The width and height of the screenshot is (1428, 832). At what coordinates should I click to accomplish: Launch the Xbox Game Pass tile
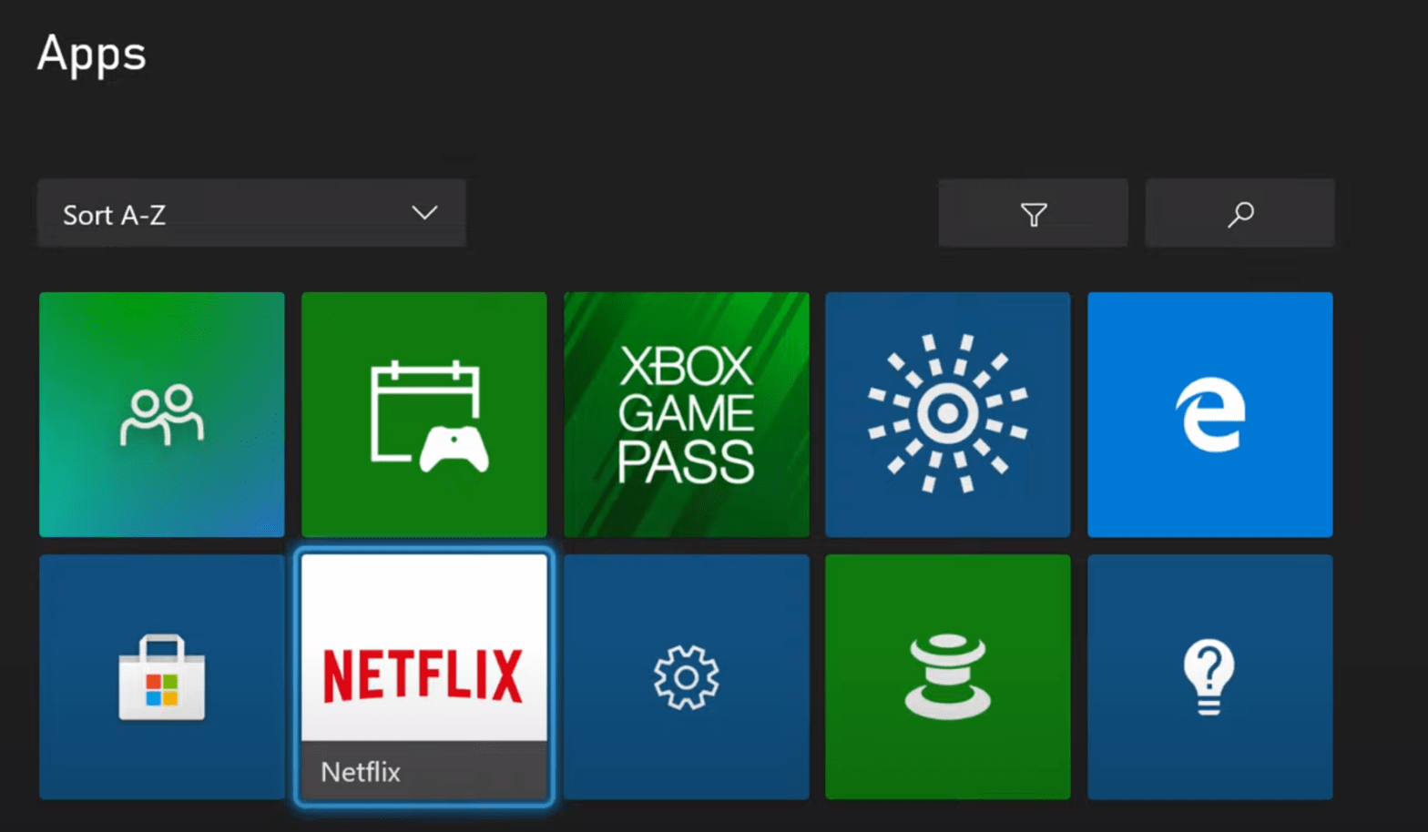pos(687,414)
